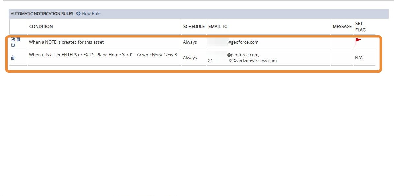Click 'Always' in the Plano Home Yard row
This screenshot has height=196, width=394.
[x=190, y=58]
